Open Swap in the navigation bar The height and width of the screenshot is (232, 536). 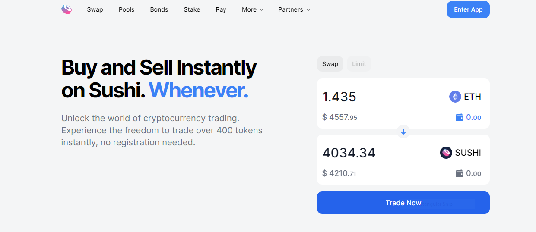(95, 9)
